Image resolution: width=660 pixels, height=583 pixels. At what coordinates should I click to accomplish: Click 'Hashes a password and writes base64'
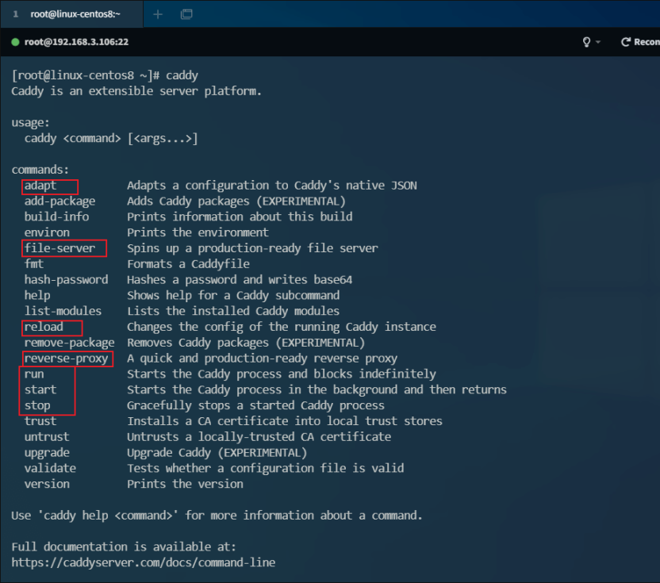pyautogui.click(x=240, y=279)
